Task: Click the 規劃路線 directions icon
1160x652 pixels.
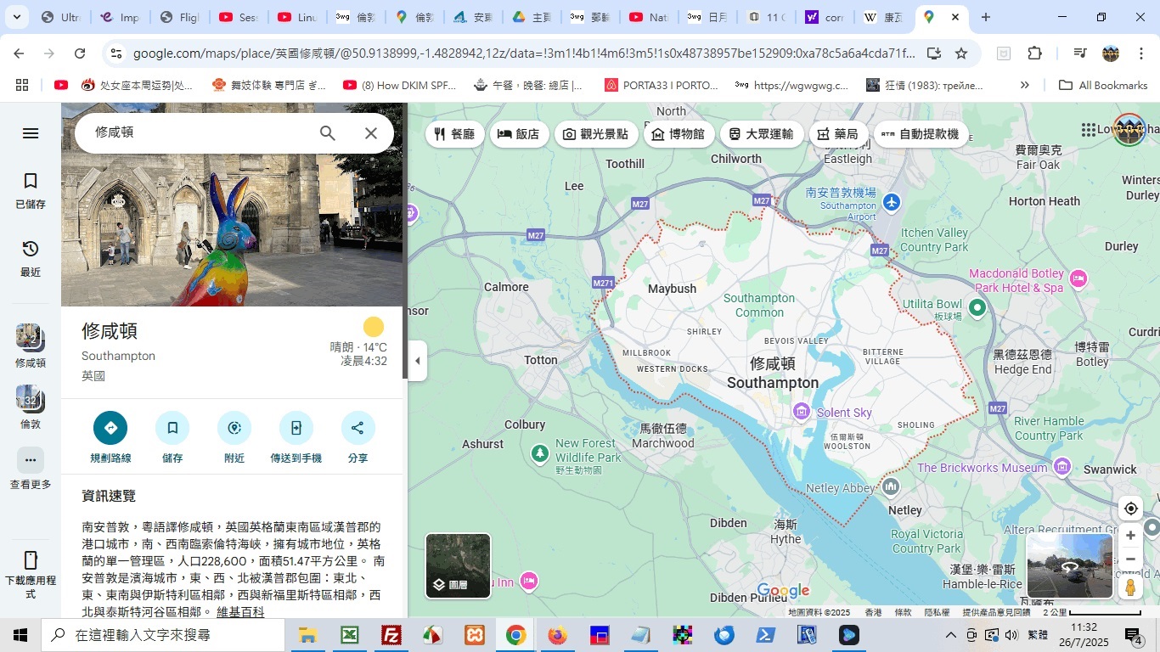Action: click(x=110, y=428)
